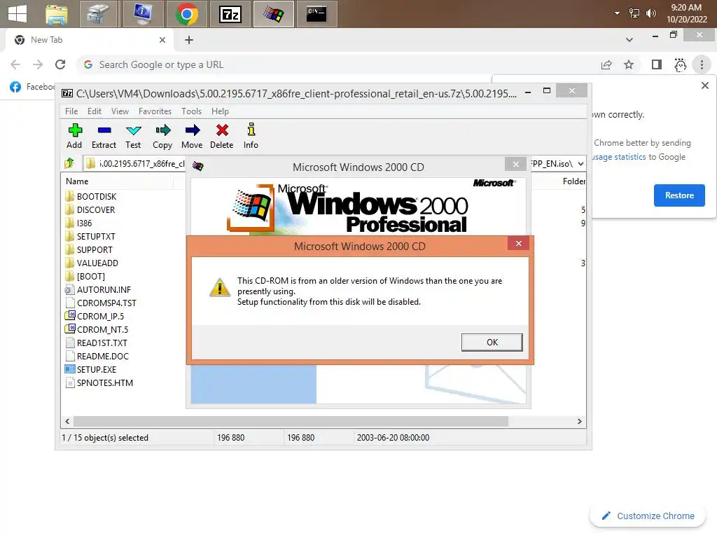Click the Windows 2000 flag taskbar icon
The height and width of the screenshot is (538, 717).
coord(274,14)
